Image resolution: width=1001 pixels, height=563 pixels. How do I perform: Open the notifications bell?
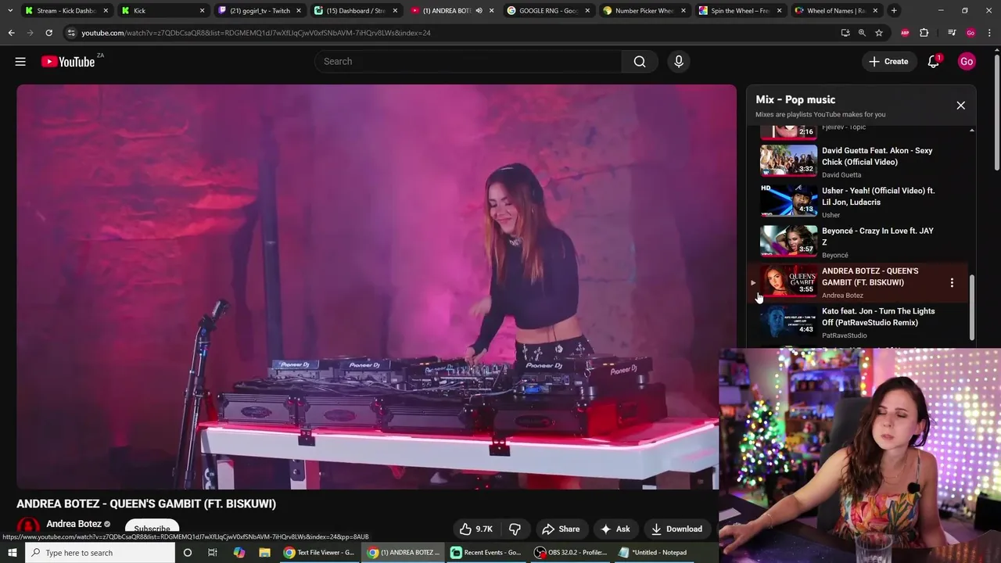click(934, 62)
